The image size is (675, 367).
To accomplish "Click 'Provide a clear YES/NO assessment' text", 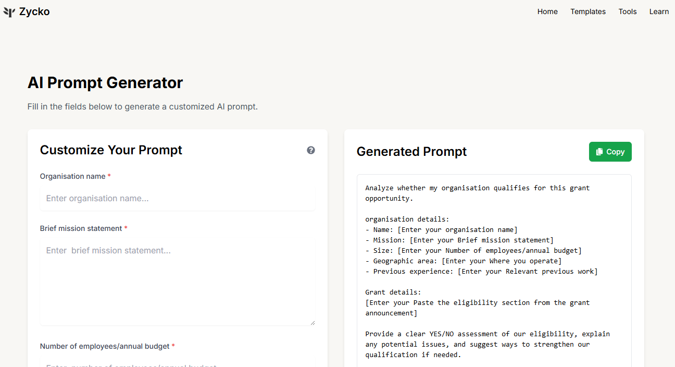I will [x=488, y=345].
